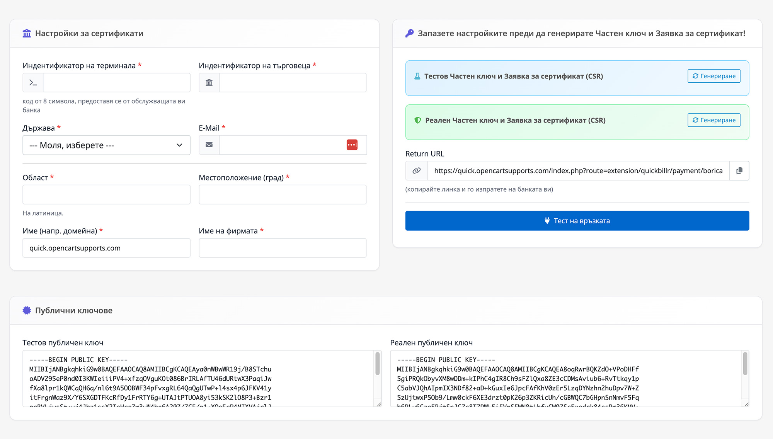Generate the real private key and CSR
Viewport: 773px width, 439px height.
(713, 120)
